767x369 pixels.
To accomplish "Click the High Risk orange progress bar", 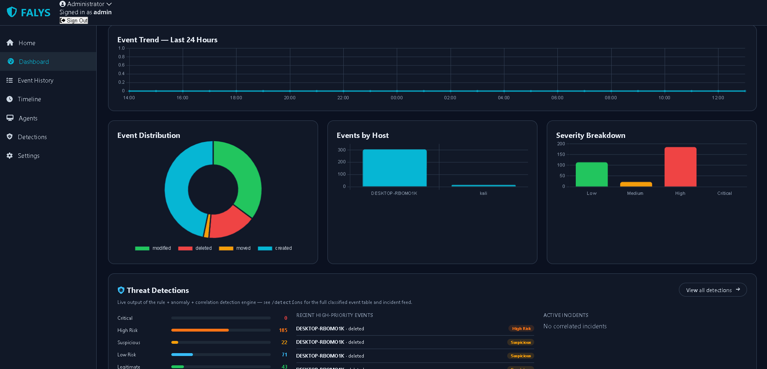I will pyautogui.click(x=200, y=330).
